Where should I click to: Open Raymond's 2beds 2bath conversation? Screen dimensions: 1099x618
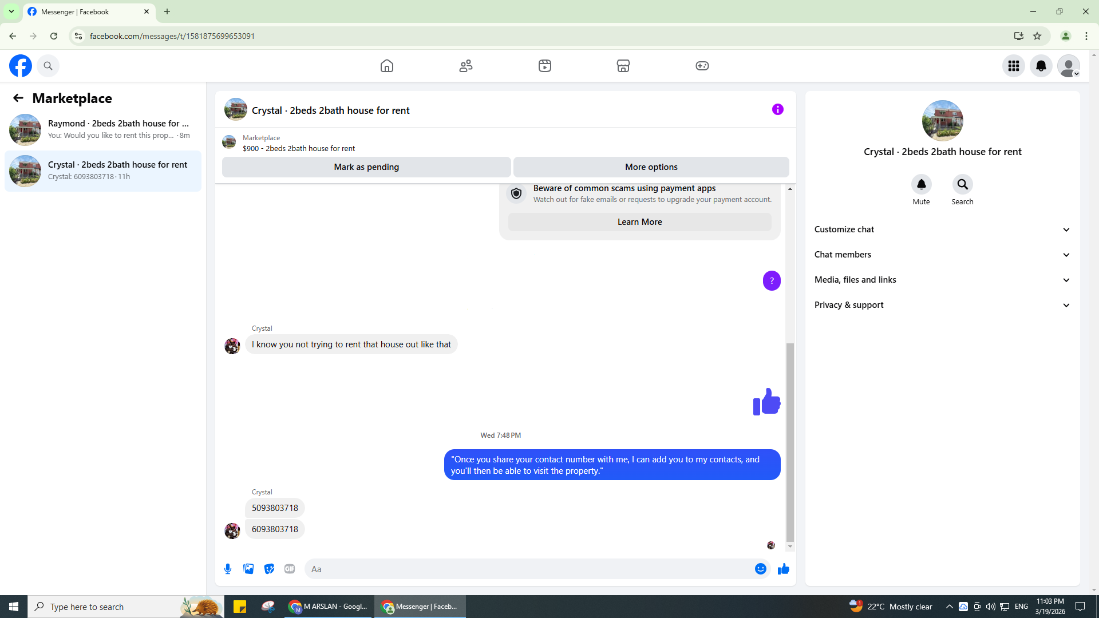tap(103, 129)
